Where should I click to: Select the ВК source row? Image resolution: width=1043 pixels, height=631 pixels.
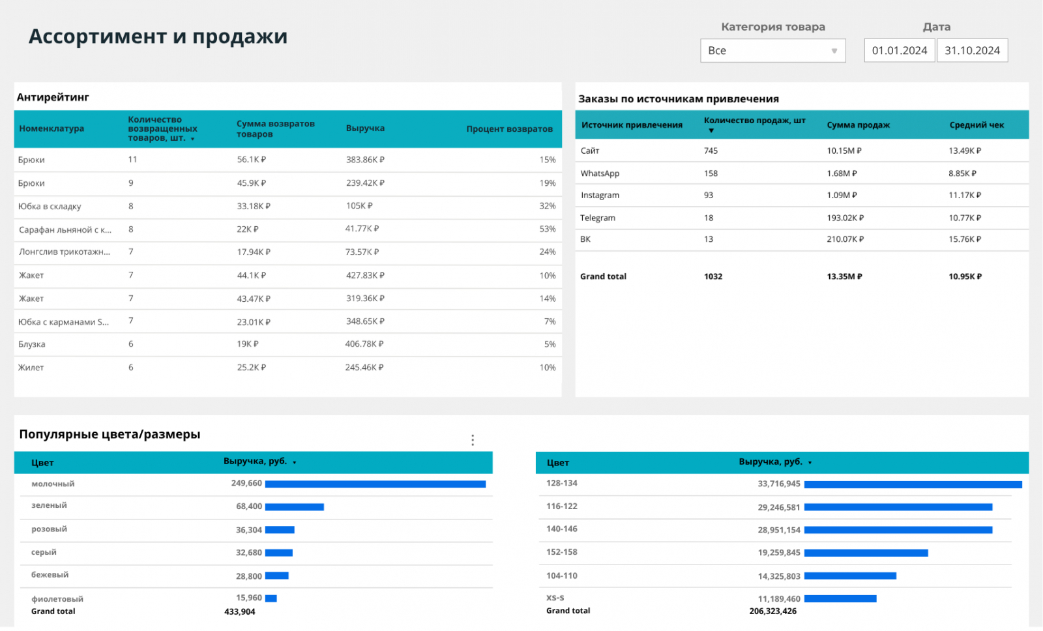tap(802, 240)
